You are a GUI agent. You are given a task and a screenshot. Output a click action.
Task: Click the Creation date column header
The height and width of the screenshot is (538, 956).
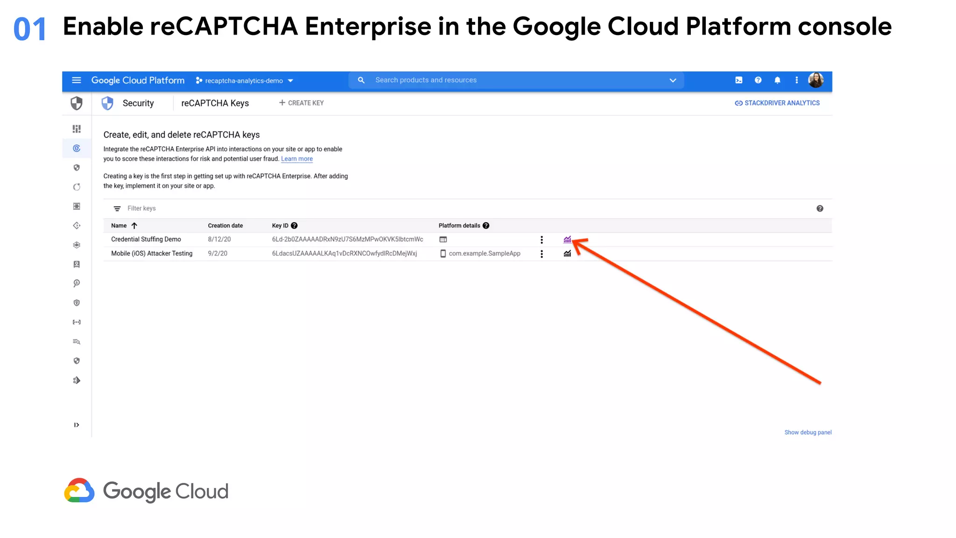pos(225,226)
